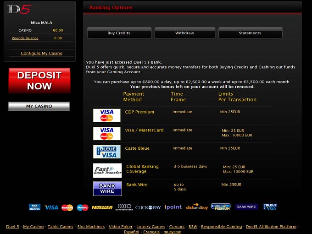Viewport: 312px width, 234px height.
Task: Click the My Casino button
Action: (x=39, y=106)
